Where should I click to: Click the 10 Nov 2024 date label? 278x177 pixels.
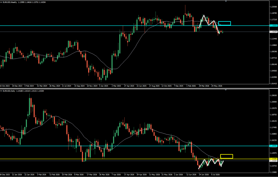pos(92,86)
